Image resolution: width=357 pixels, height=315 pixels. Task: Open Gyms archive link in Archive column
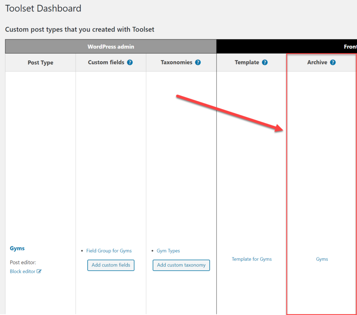322,259
